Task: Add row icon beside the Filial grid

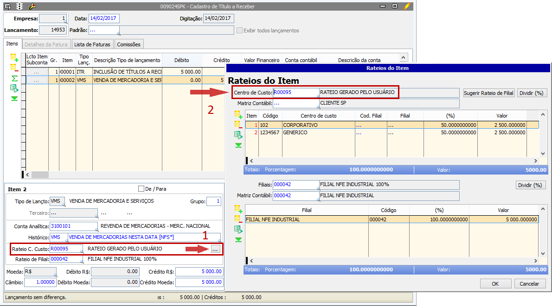Action: pos(238,209)
